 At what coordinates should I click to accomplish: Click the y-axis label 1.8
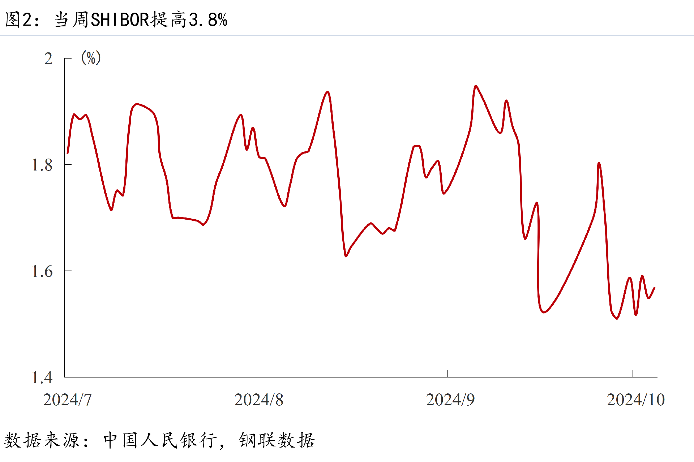[x=42, y=165]
